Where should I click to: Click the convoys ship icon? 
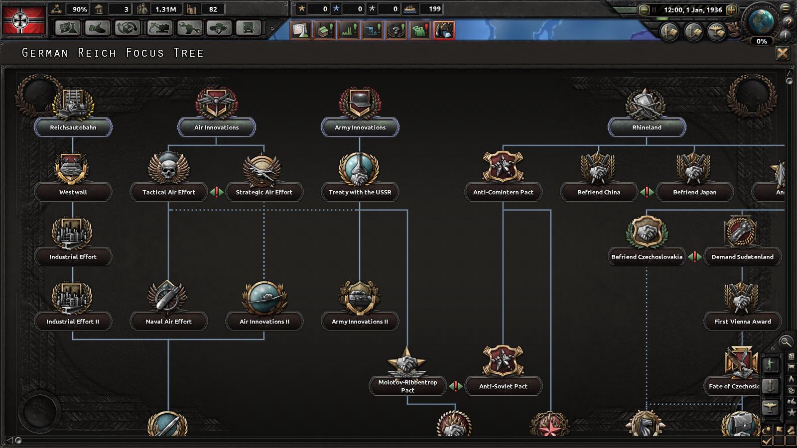(x=411, y=9)
